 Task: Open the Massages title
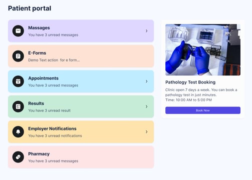click(x=39, y=28)
